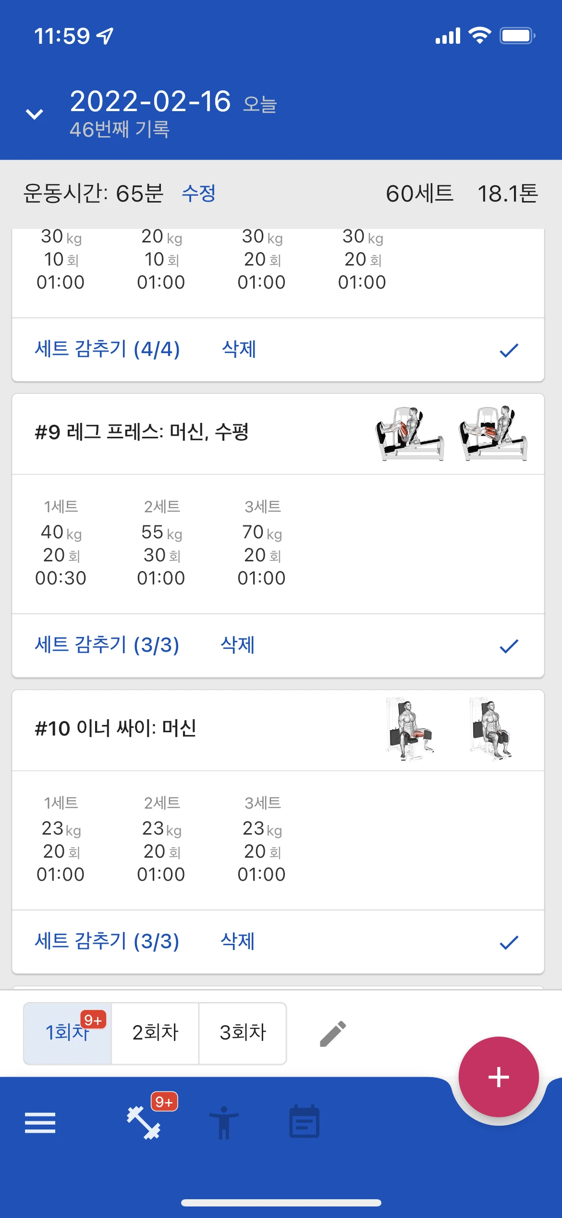Toggle completion check for inner thigh
562x1218 pixels.
[x=509, y=942]
